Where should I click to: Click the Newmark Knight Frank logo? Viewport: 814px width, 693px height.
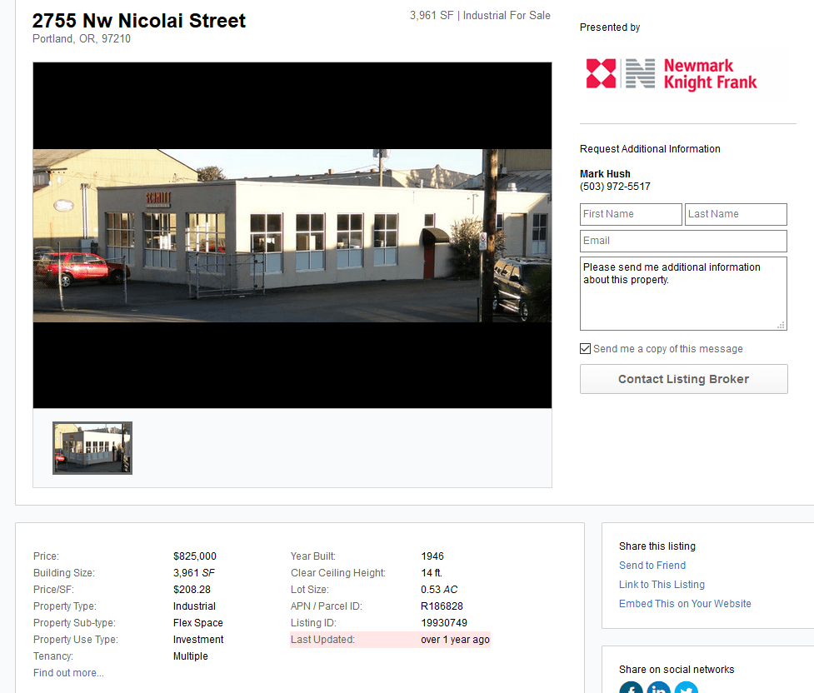[672, 74]
